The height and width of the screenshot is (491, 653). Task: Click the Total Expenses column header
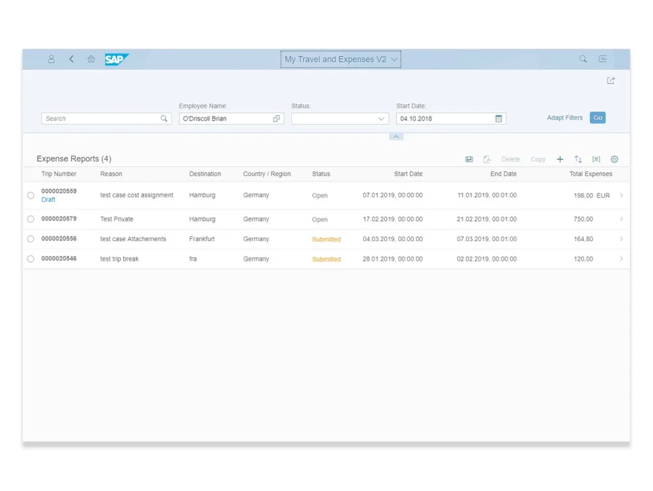[591, 174]
